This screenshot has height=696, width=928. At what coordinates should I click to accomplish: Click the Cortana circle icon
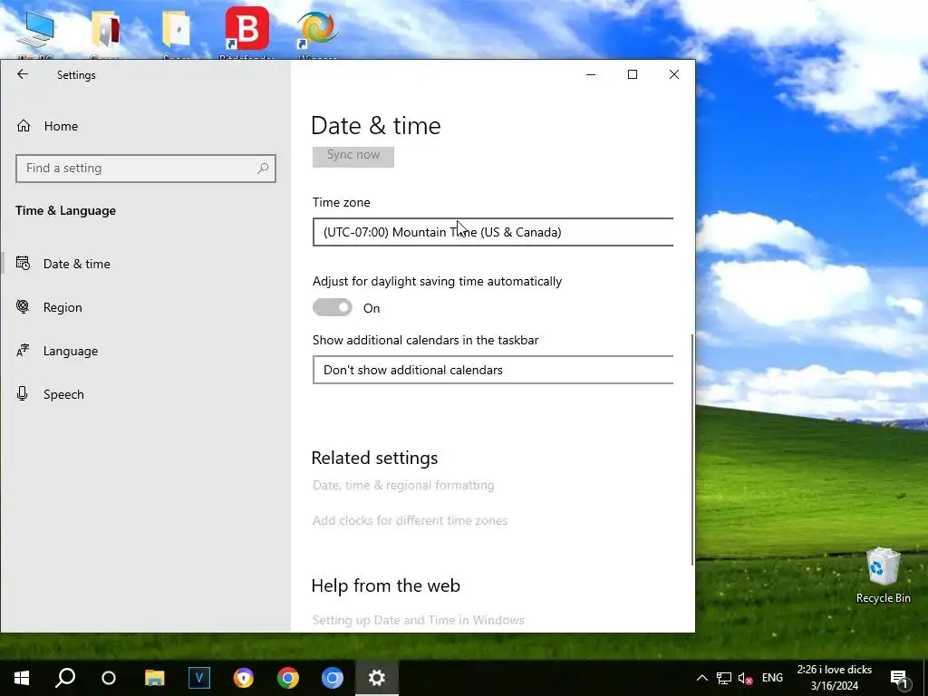109,678
